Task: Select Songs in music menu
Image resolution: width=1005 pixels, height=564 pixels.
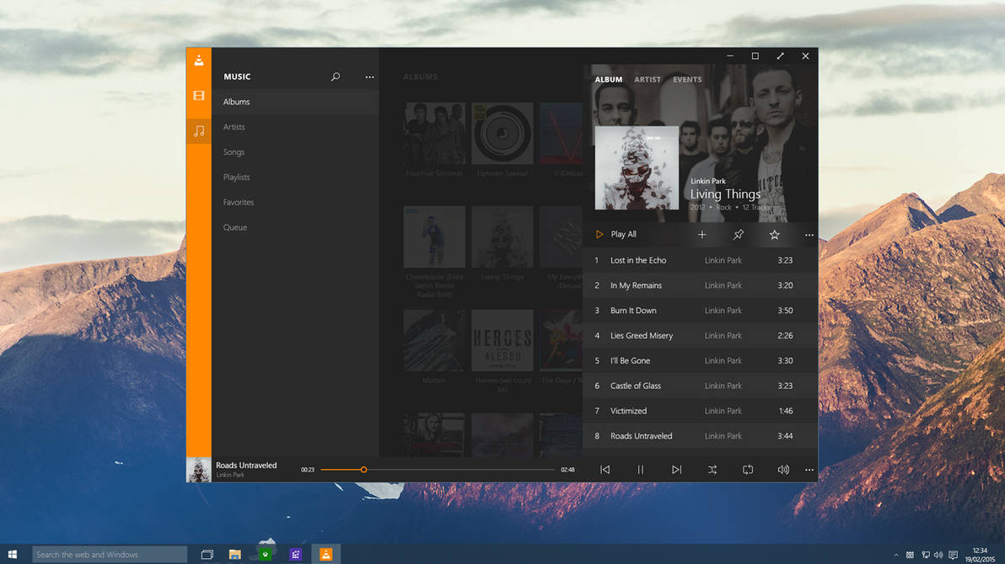Action: 295,152
